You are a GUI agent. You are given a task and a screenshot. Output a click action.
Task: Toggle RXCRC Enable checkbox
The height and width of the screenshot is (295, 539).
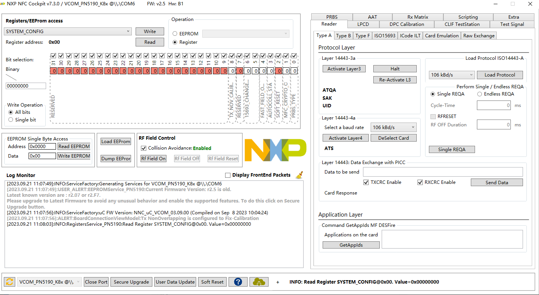coord(420,182)
